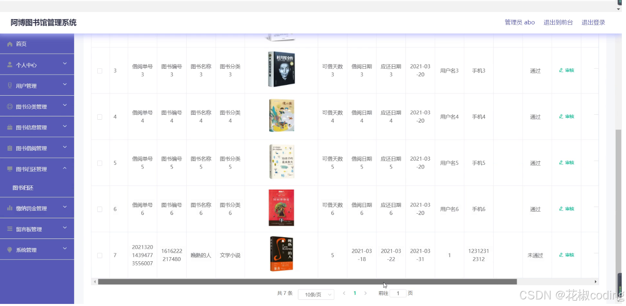Click the bulb icon beside 系统管理

(10, 250)
